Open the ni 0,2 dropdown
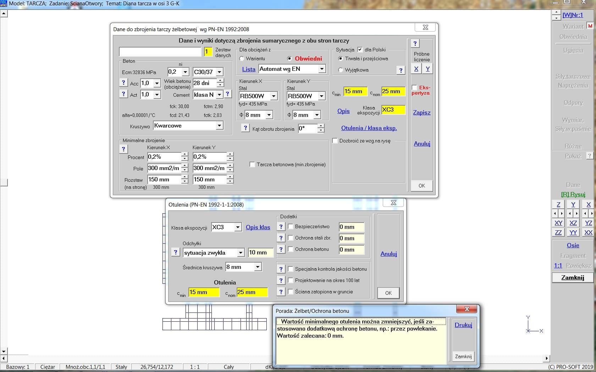The width and height of the screenshot is (596, 372). coord(186,72)
